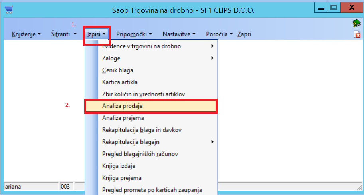The image size is (364, 195).
Task: Click the window resize grip
Action: click(x=359, y=187)
